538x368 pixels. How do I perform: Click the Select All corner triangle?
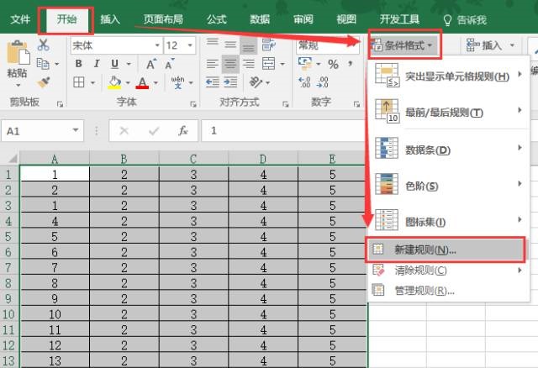13,159
